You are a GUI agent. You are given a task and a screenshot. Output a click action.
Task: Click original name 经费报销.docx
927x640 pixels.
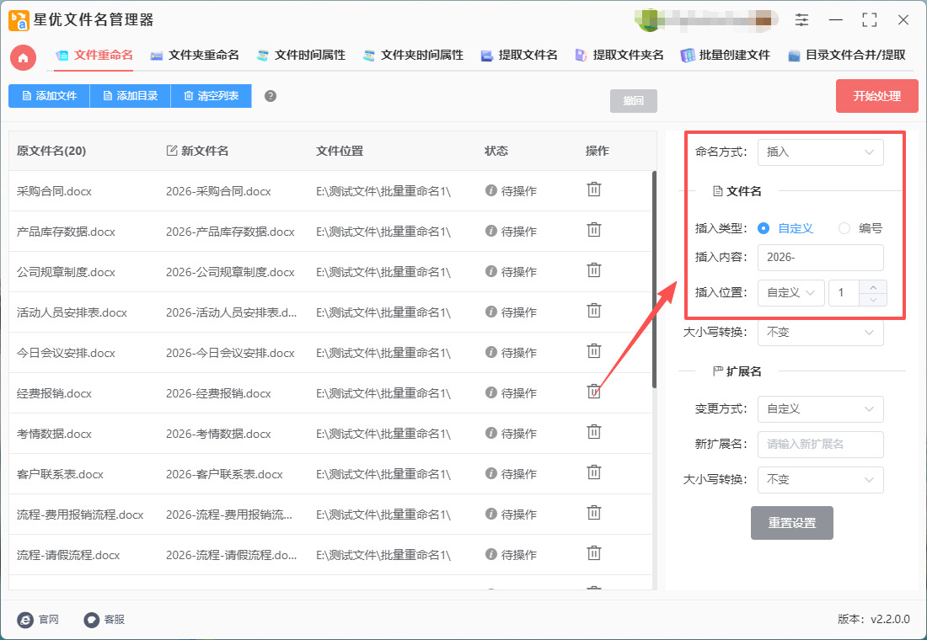[x=54, y=393]
